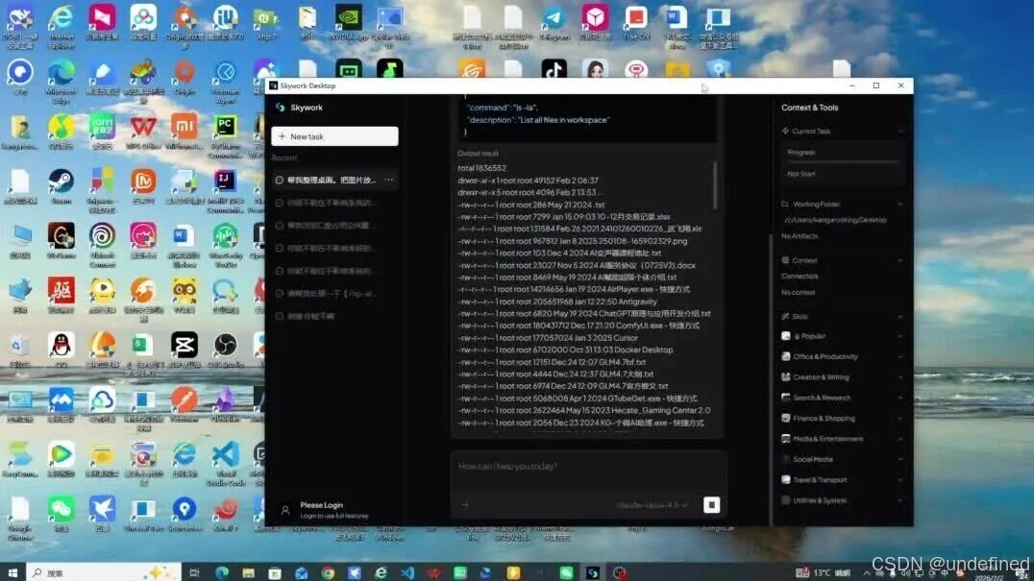Select the last recent task in the list
Screen dimensions: 1034x581
334,316
